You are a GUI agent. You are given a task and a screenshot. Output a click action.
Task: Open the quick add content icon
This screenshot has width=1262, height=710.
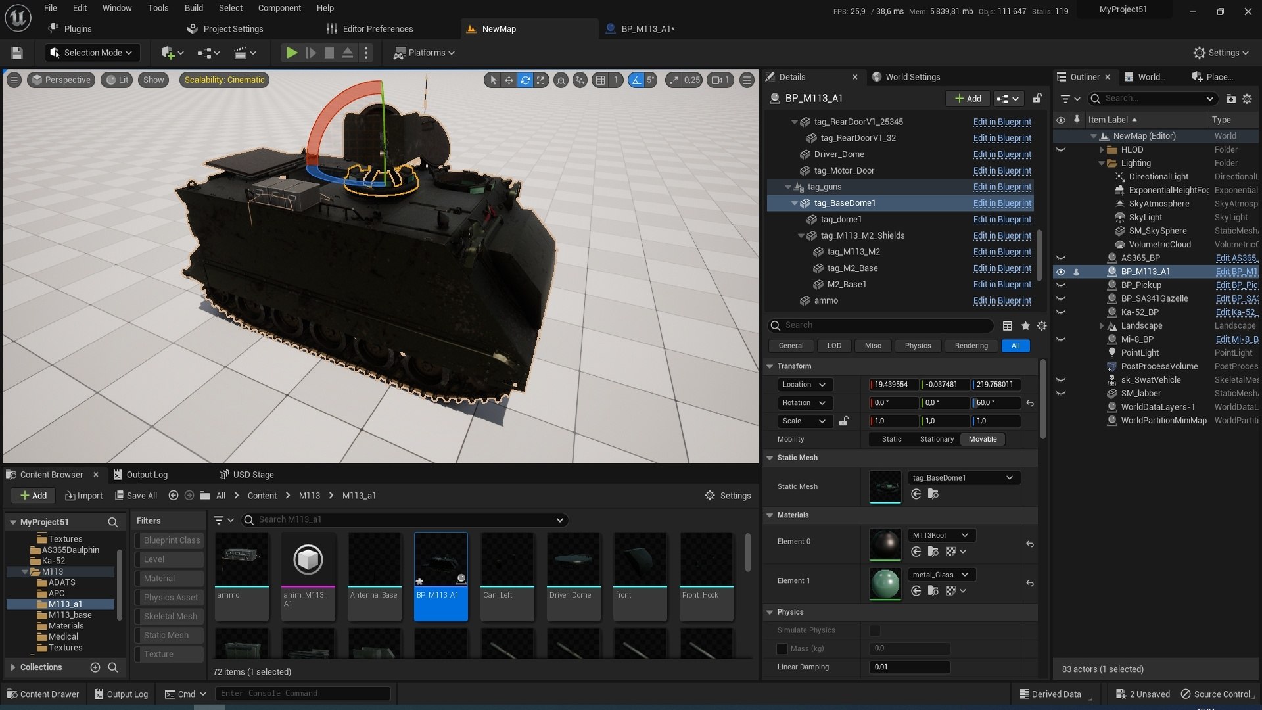172,53
